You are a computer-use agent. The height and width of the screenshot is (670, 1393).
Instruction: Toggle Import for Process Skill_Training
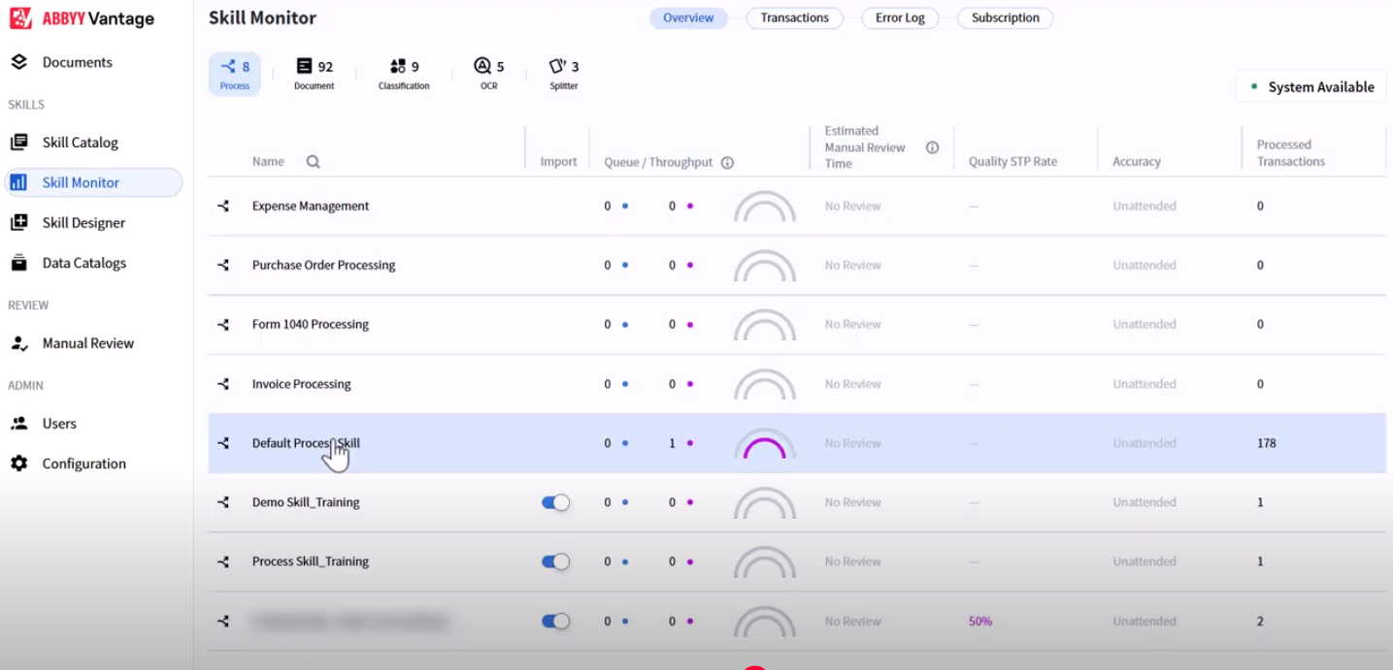[x=555, y=561]
